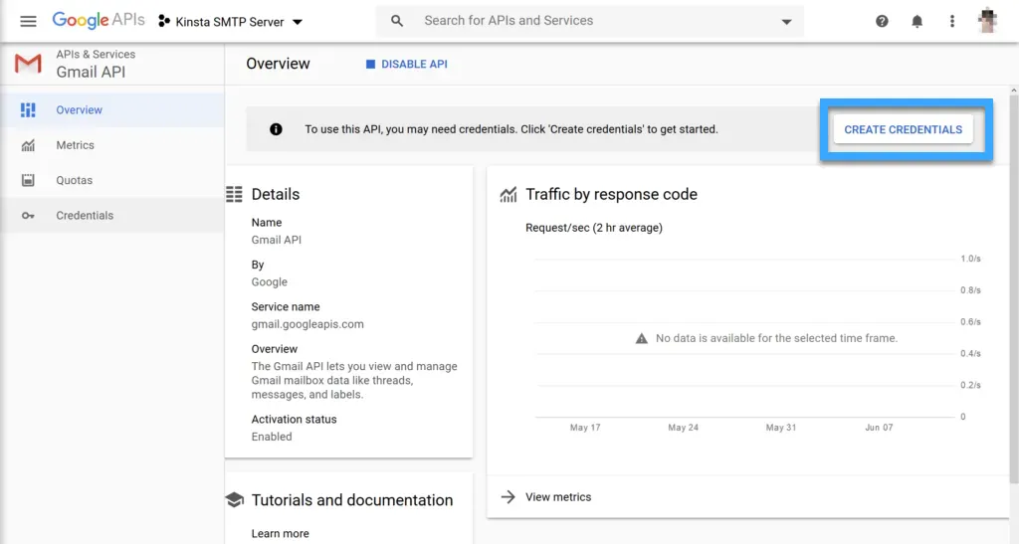The height and width of the screenshot is (544, 1019).
Task: Click the Google APIs logo
Action: click(99, 20)
